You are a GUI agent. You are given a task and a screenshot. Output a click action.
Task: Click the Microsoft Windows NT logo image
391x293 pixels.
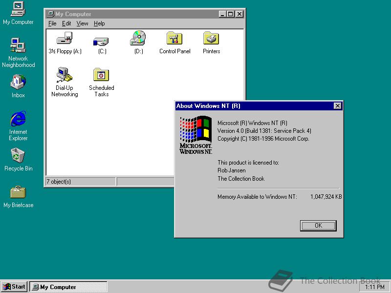click(x=196, y=135)
